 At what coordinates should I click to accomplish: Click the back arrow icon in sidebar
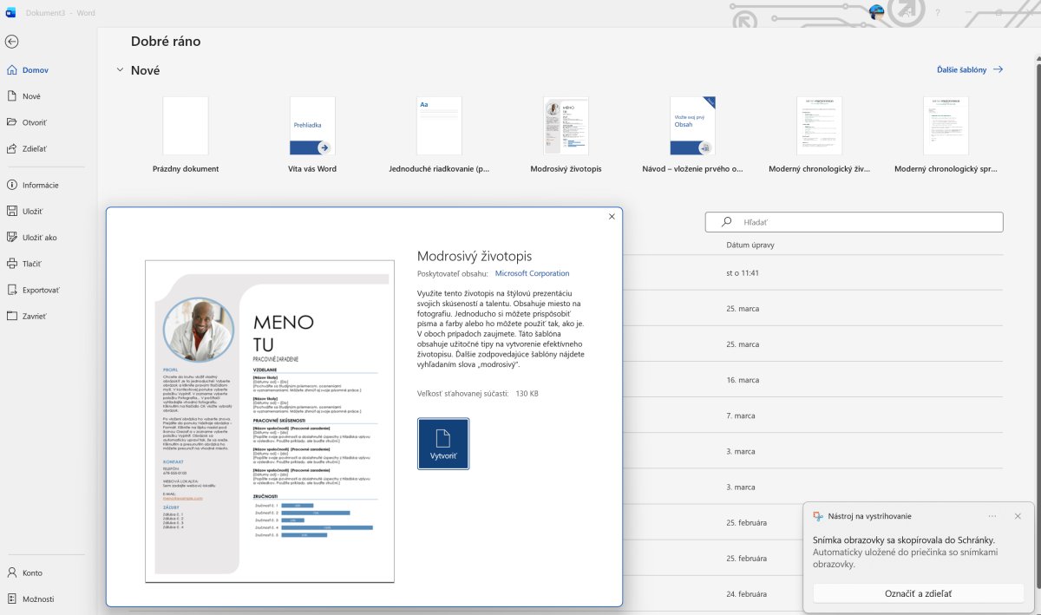coord(12,41)
